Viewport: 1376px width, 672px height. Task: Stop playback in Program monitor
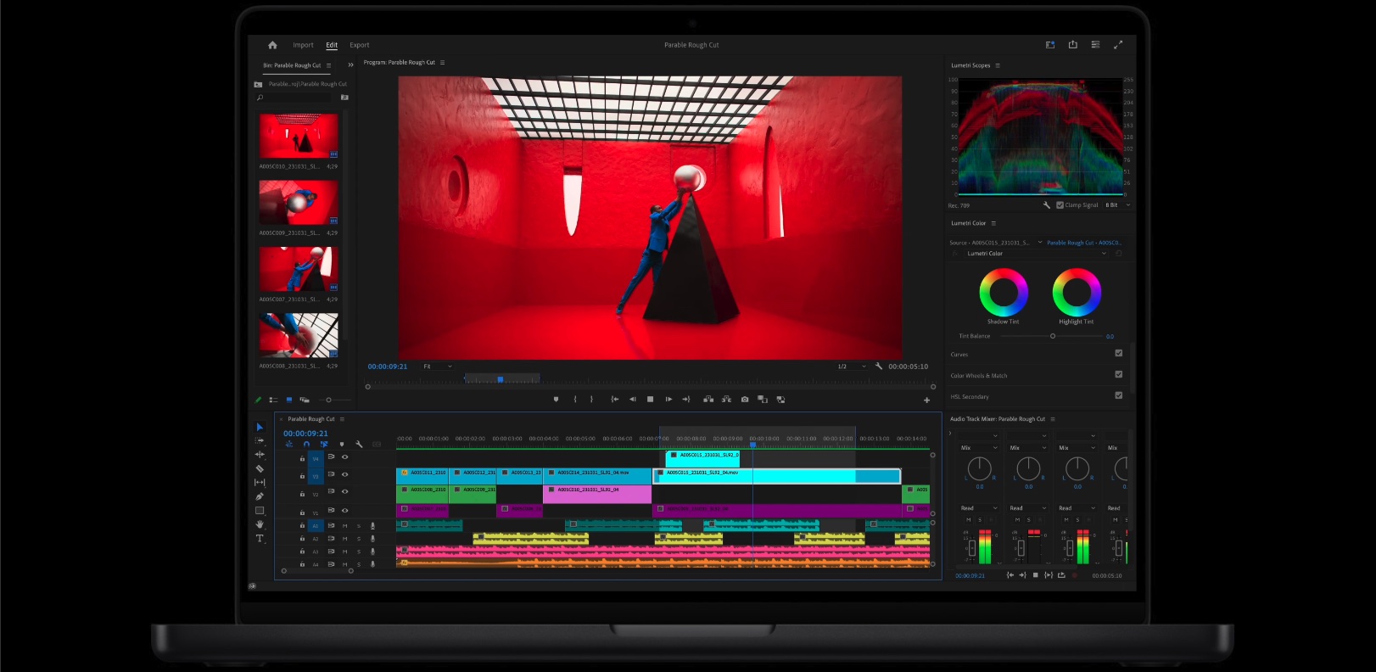pos(650,400)
